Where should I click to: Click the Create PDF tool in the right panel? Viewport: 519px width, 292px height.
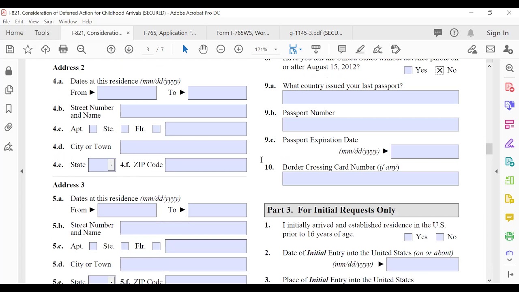510,87
